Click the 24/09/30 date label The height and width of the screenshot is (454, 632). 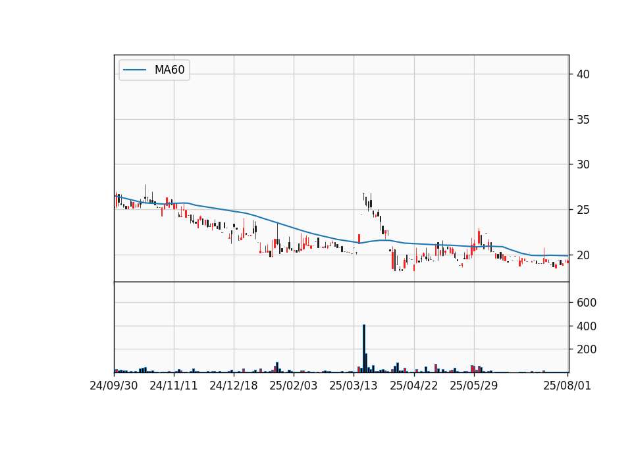tap(114, 386)
